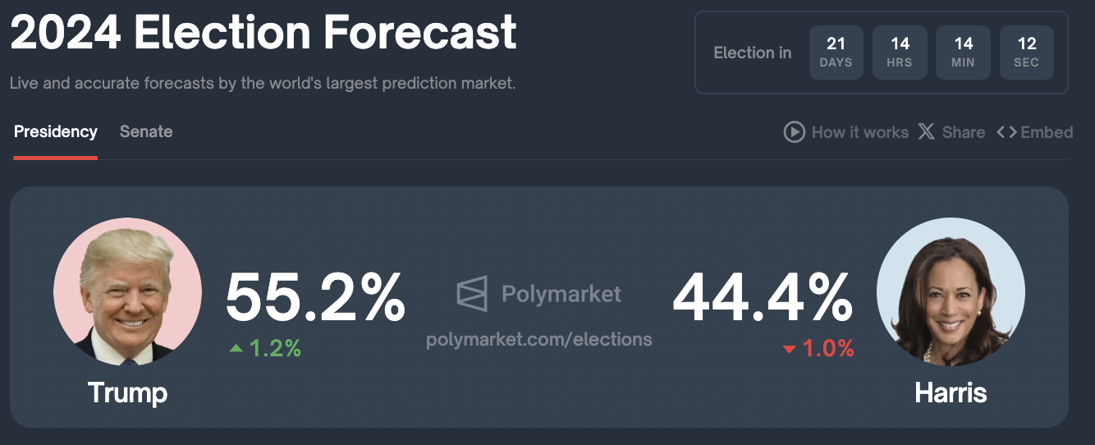Screen dimensions: 1095x445
Task: Click the Share text button
Action: [x=963, y=132]
